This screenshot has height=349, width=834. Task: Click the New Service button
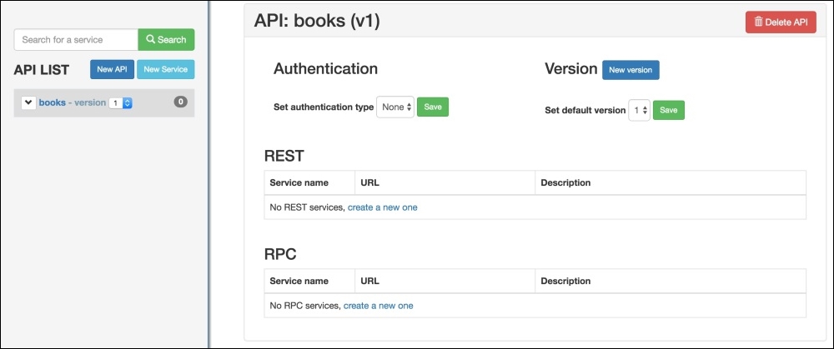coord(166,70)
